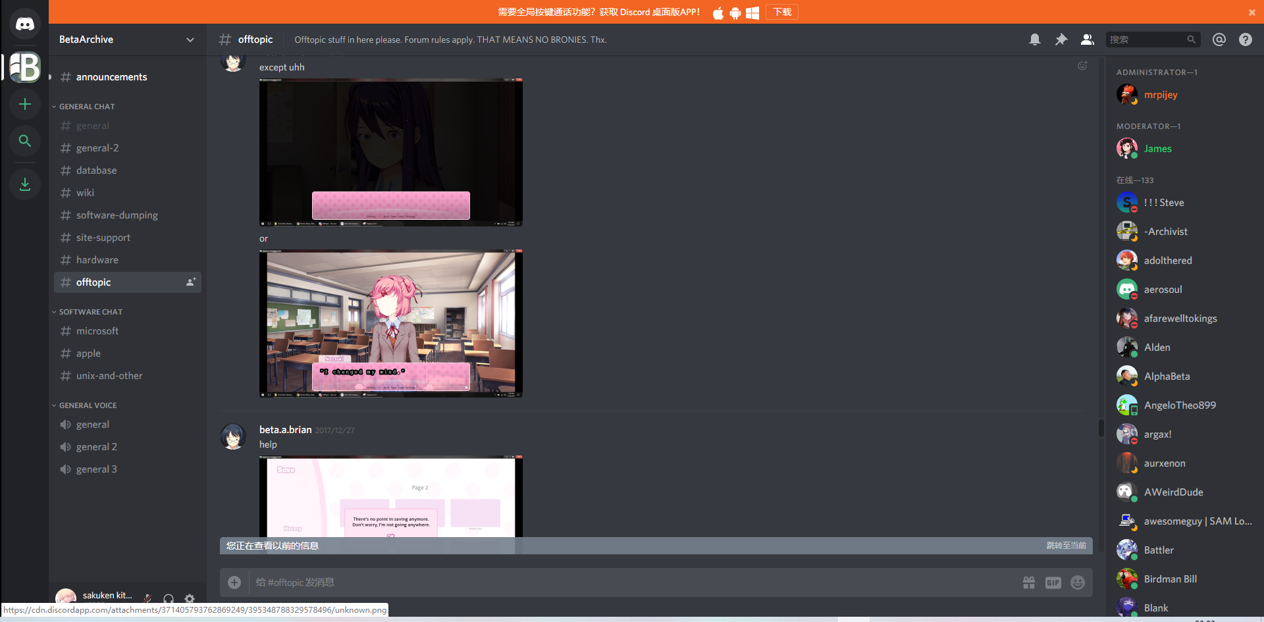Open the hardware channel
The height and width of the screenshot is (622, 1264).
click(x=128, y=260)
